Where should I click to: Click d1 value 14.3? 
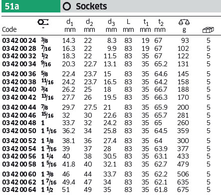tap(69, 40)
